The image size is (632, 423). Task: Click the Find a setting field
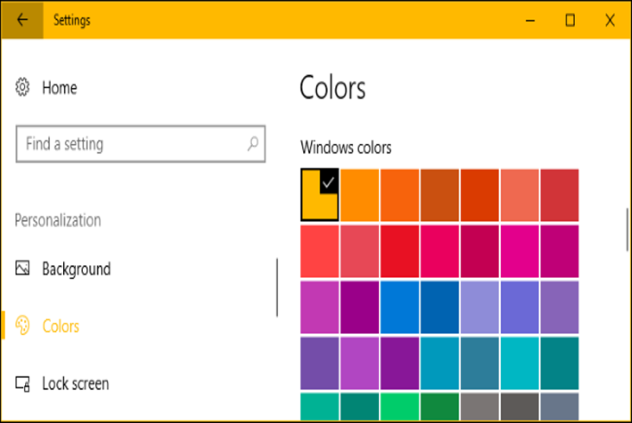(141, 144)
